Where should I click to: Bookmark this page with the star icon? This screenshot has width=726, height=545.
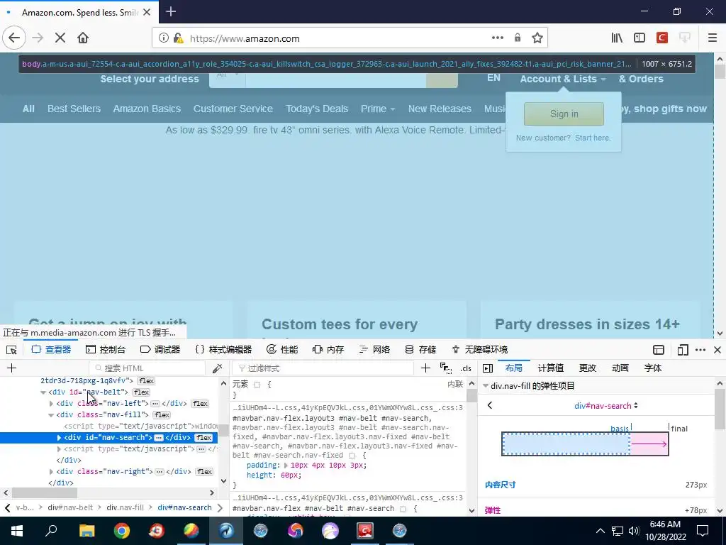click(537, 38)
